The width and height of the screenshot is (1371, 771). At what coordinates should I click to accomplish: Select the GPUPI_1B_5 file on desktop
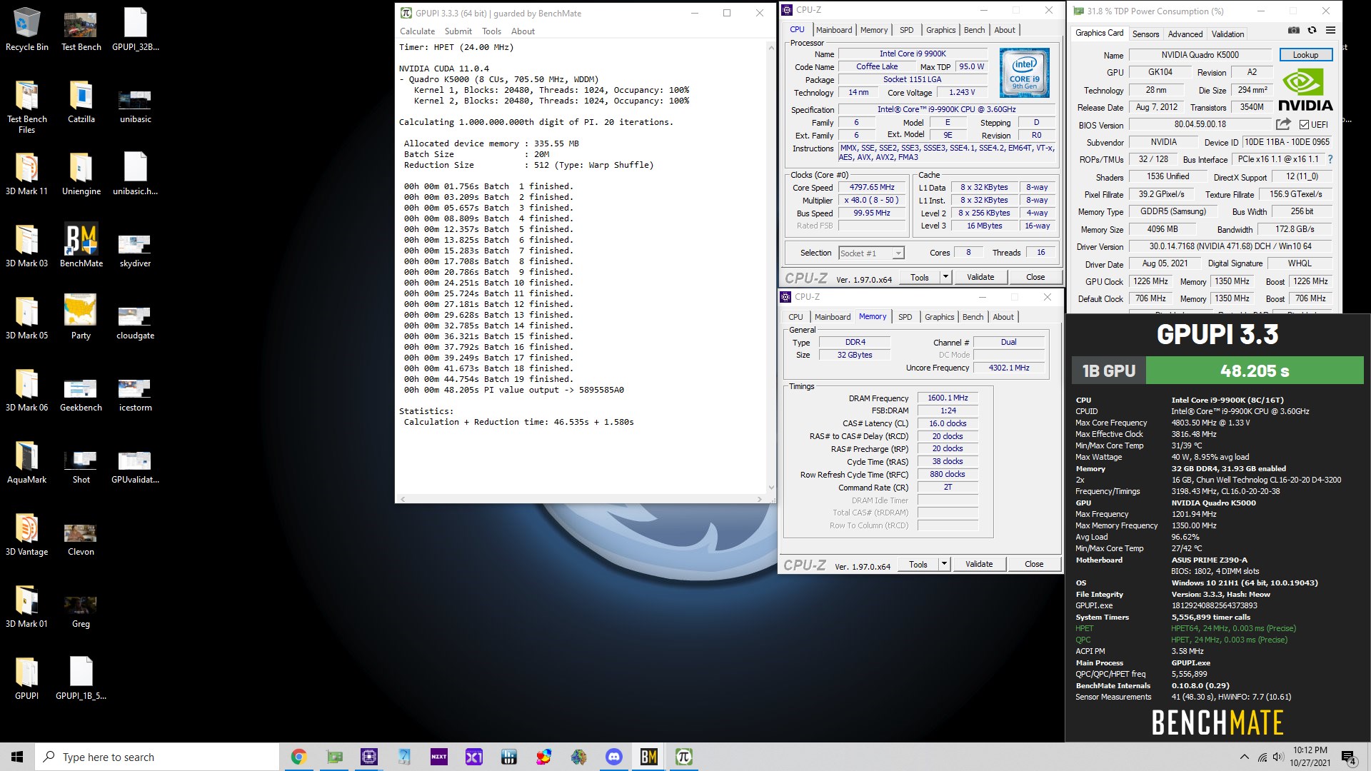[81, 678]
